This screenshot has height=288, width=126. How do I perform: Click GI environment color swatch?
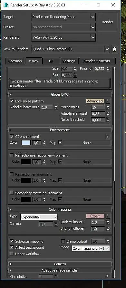26,143
